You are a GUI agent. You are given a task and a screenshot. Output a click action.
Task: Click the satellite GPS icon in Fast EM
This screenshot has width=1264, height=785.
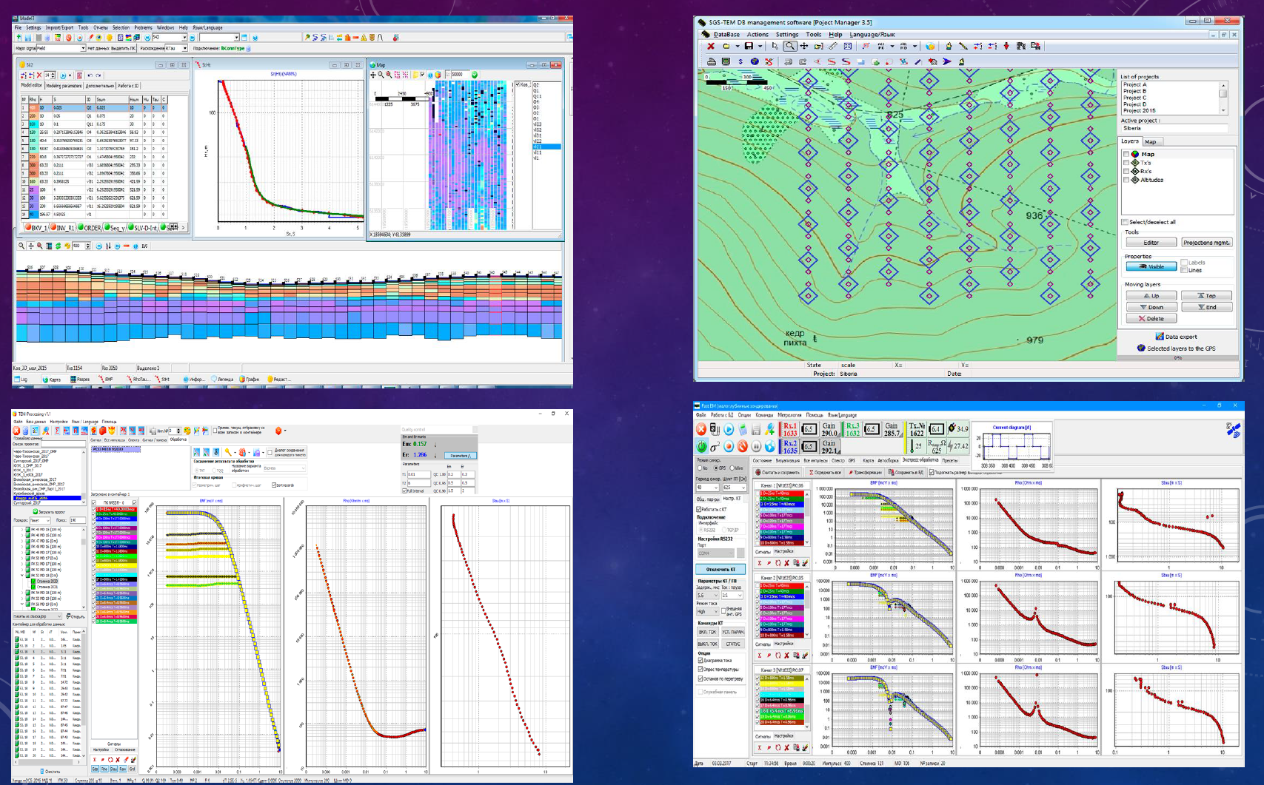pyautogui.click(x=1233, y=430)
